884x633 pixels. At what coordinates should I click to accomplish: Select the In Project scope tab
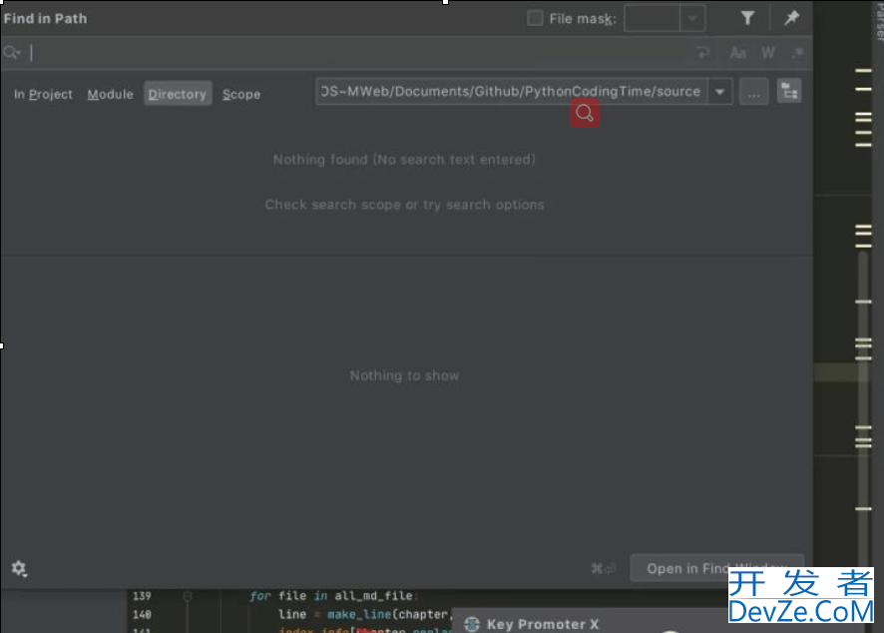(x=44, y=94)
